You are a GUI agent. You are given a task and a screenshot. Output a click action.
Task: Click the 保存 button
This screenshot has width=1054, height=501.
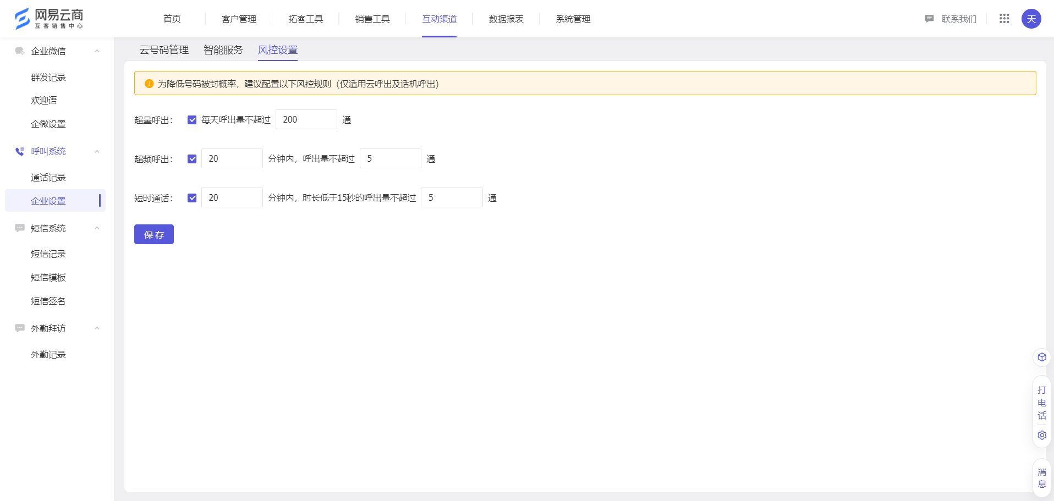tap(154, 234)
